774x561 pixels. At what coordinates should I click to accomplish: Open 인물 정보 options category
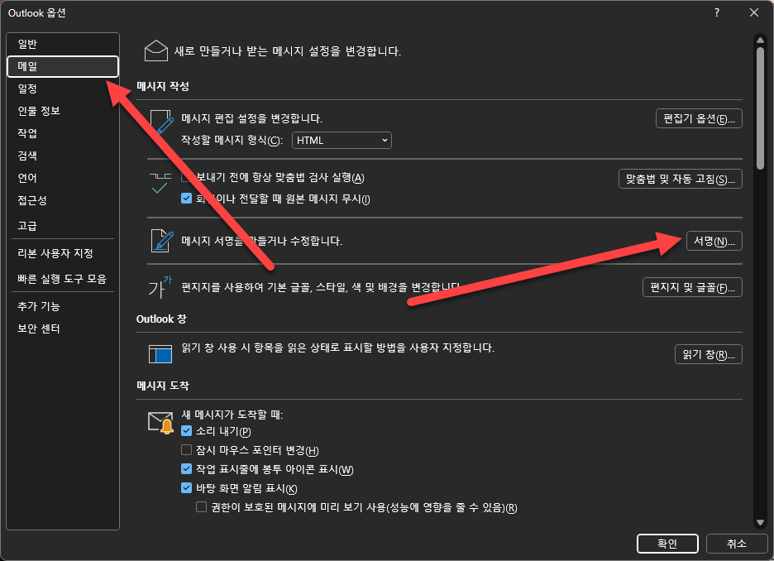[x=63, y=111]
